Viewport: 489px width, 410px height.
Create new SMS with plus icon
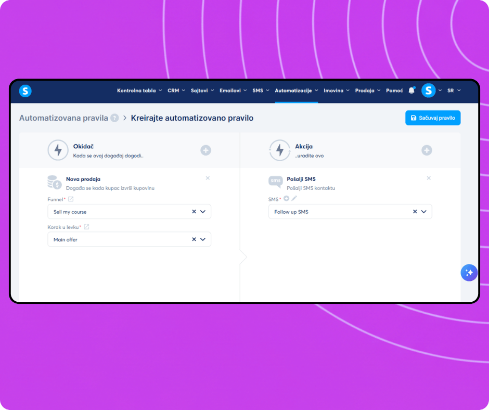(x=286, y=198)
